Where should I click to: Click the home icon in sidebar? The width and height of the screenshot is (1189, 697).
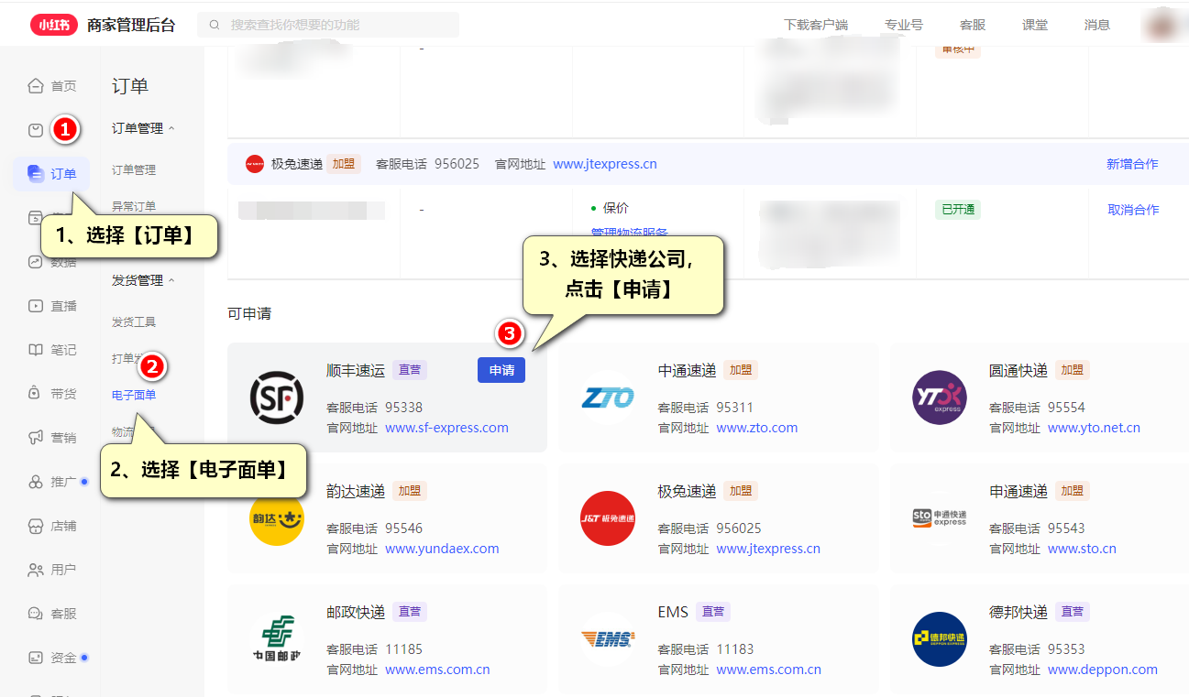pyautogui.click(x=36, y=86)
